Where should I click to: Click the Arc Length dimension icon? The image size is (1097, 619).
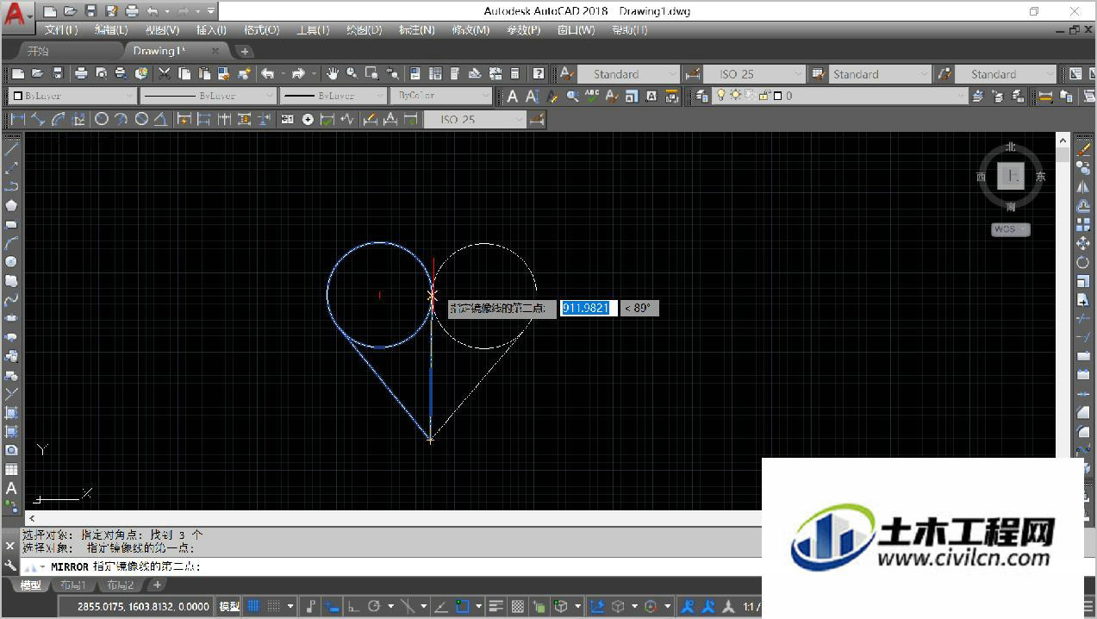59,119
